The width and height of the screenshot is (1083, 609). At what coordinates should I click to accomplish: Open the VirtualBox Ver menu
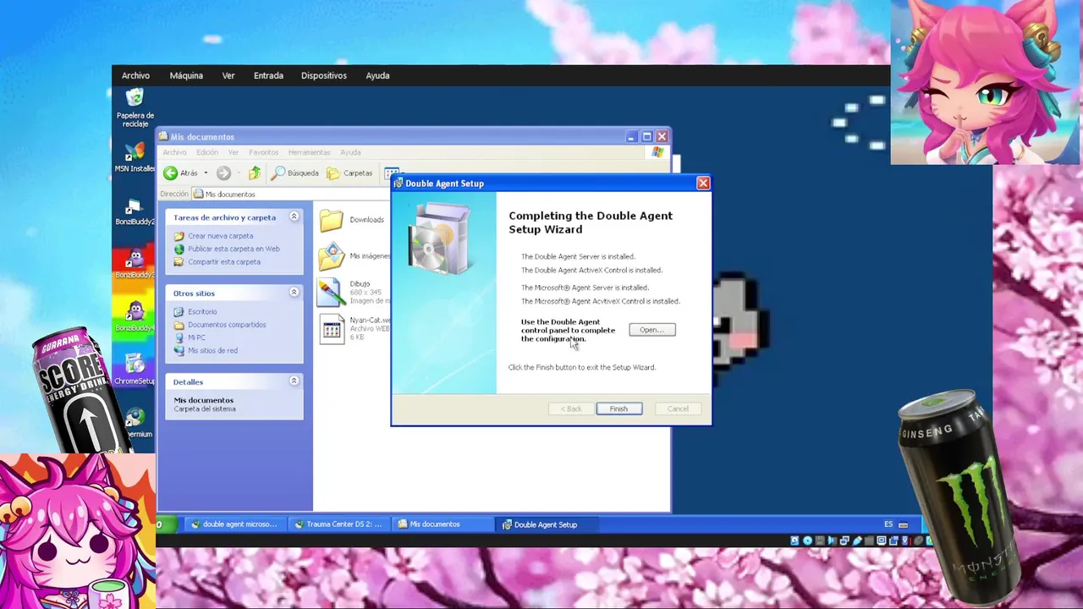tap(228, 75)
